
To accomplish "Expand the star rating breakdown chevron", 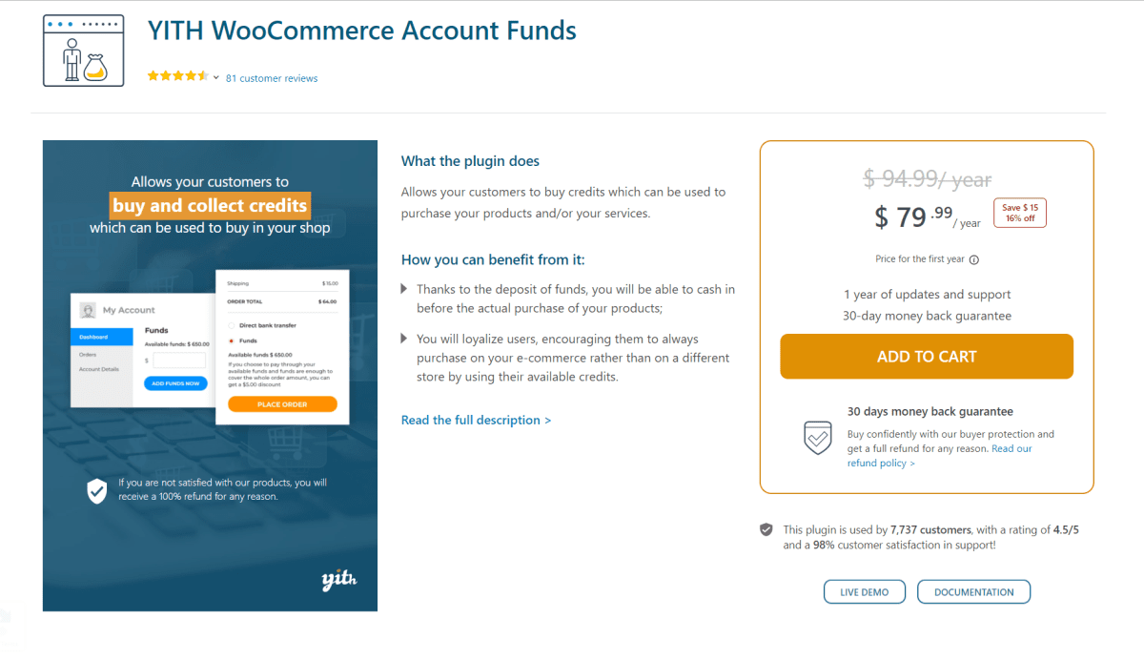I will click(x=215, y=77).
